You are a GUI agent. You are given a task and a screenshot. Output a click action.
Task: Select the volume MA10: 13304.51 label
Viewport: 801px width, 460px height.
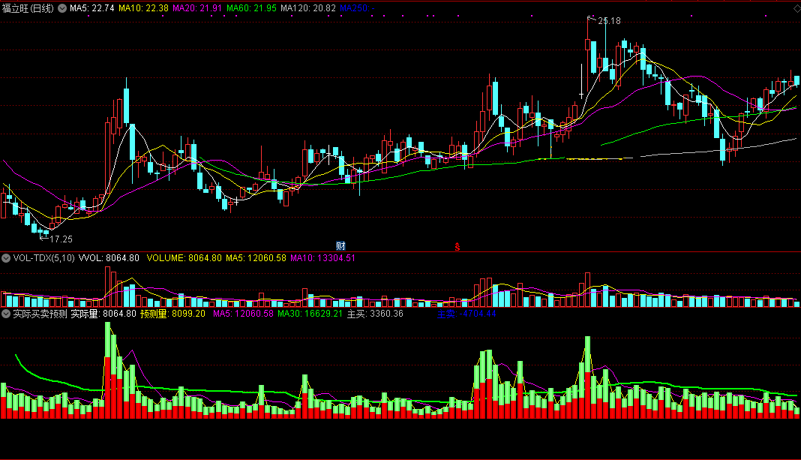click(322, 258)
